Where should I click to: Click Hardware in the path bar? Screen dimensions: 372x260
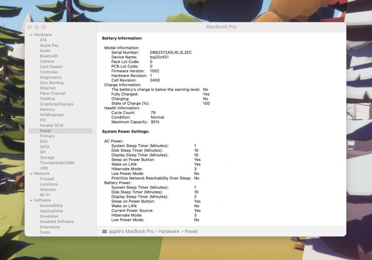[x=169, y=232]
